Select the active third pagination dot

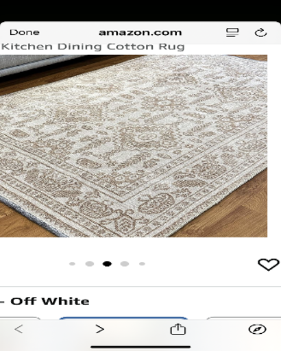[107, 264]
